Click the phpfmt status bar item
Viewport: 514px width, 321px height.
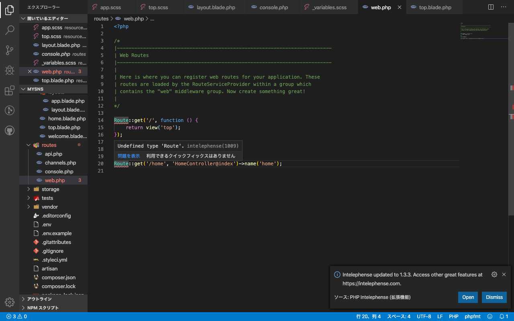click(x=473, y=317)
